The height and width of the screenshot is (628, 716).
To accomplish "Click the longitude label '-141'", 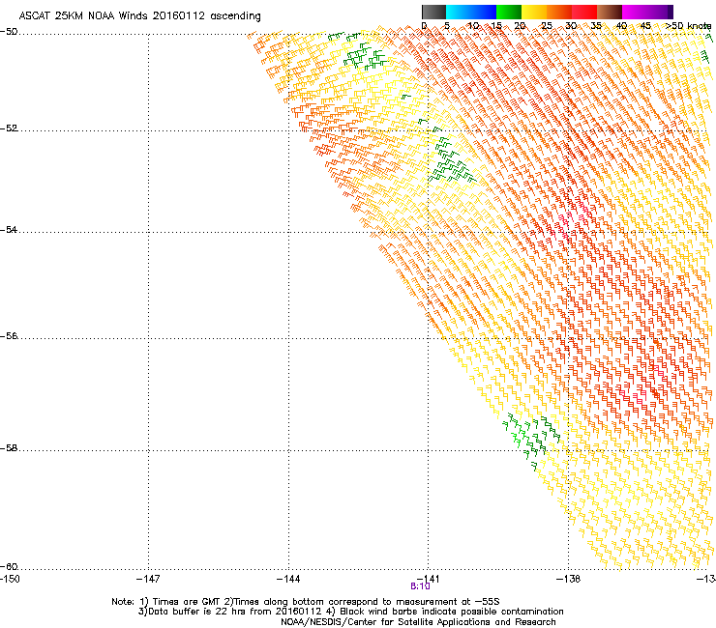I will [429, 579].
